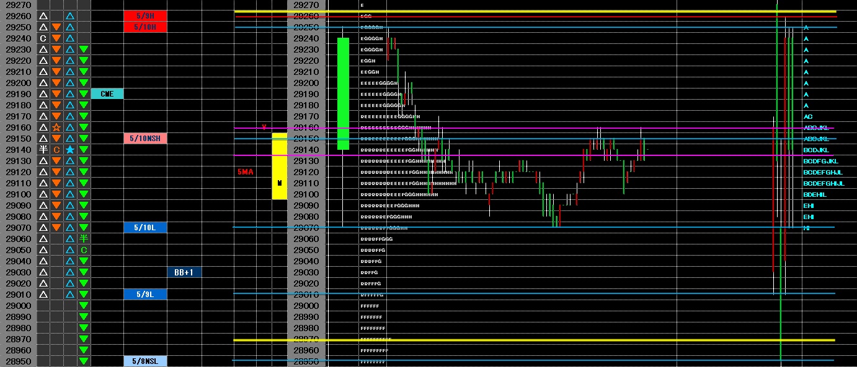The width and height of the screenshot is (857, 367).
Task: Click the green down triangle in row 29170
Action: coord(84,116)
